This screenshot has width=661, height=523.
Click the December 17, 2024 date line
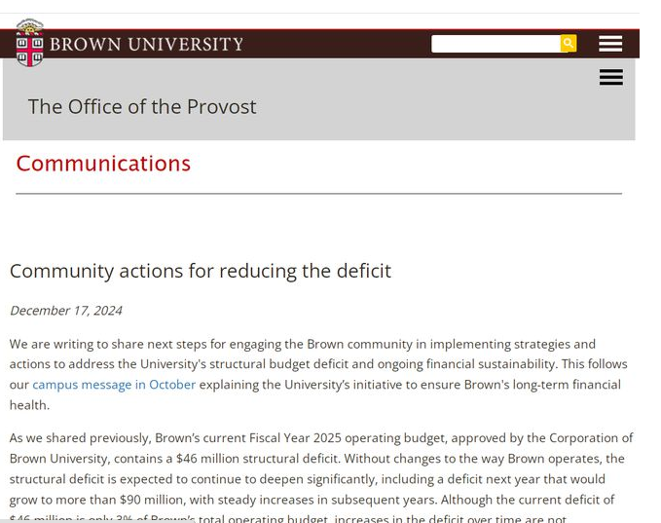pyautogui.click(x=66, y=311)
